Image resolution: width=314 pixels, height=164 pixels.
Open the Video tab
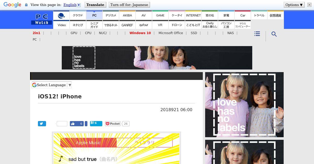click(61, 25)
